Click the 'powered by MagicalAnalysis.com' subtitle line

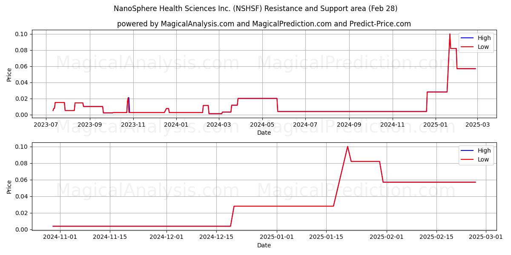pyautogui.click(x=264, y=24)
